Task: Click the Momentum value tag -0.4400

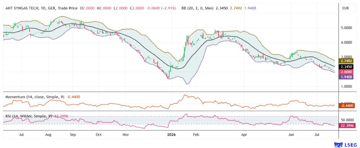Action: coord(346,106)
